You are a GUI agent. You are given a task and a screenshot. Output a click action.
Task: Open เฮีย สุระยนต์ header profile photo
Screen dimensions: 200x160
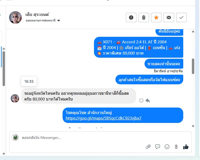pyautogui.click(x=15, y=17)
